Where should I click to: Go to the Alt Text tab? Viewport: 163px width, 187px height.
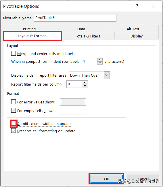point(133,29)
